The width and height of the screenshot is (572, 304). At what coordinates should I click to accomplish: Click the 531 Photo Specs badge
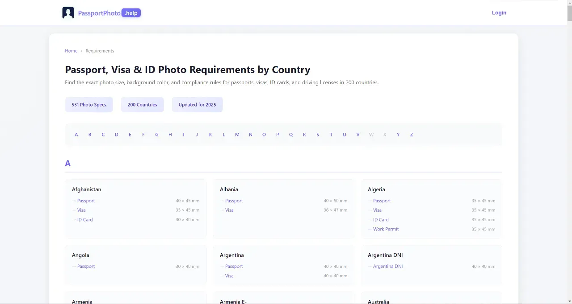point(89,105)
